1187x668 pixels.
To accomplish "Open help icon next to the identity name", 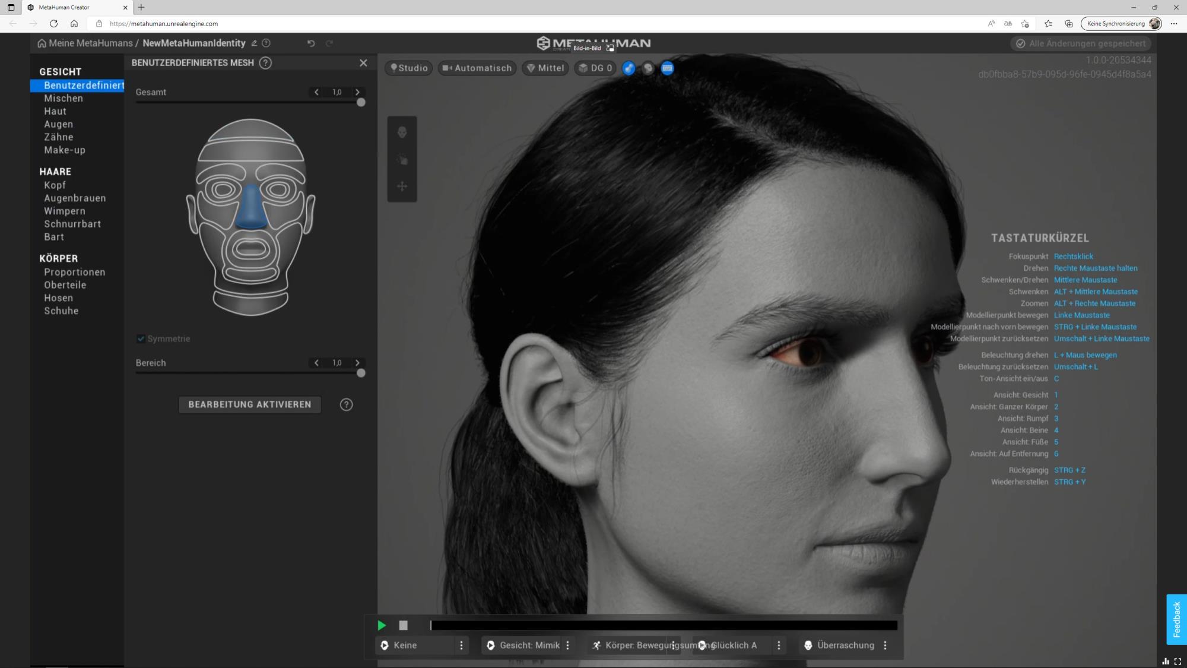I will 266,43.
